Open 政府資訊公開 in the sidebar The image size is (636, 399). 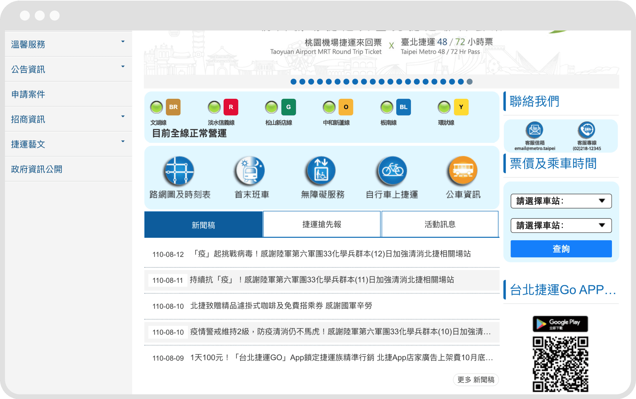tap(69, 169)
